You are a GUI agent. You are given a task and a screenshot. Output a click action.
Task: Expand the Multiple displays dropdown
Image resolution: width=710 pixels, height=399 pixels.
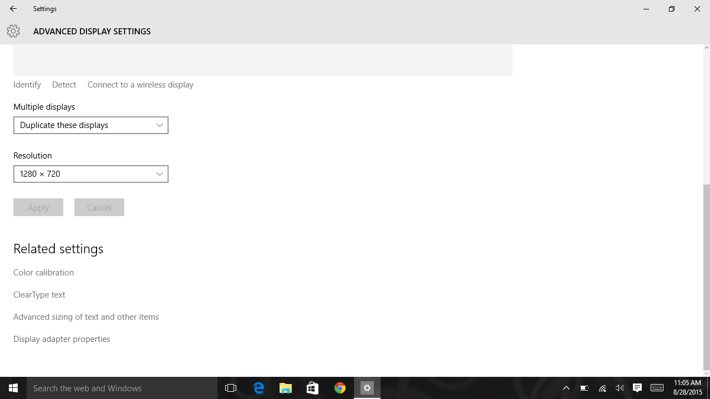[x=91, y=125]
